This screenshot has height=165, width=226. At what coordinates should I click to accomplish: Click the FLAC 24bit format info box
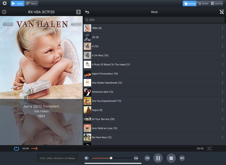58,158
